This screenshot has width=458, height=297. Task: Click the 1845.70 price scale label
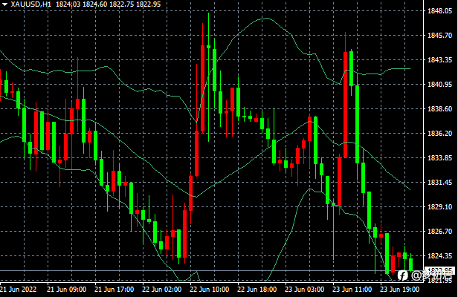pyautogui.click(x=439, y=36)
